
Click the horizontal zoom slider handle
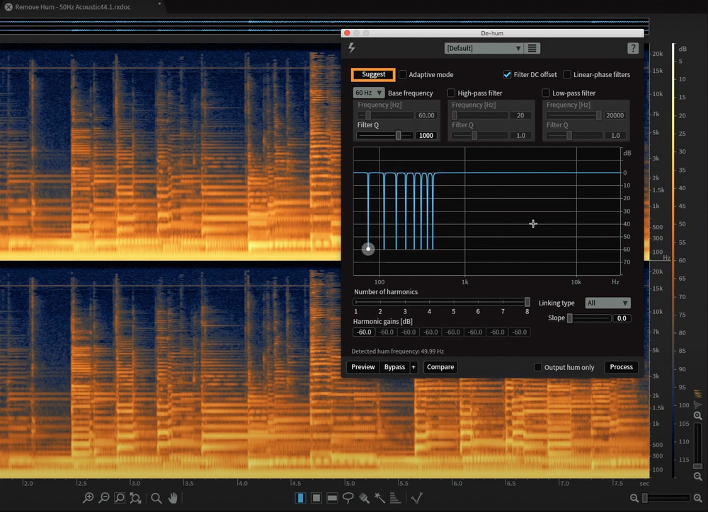tap(645, 498)
